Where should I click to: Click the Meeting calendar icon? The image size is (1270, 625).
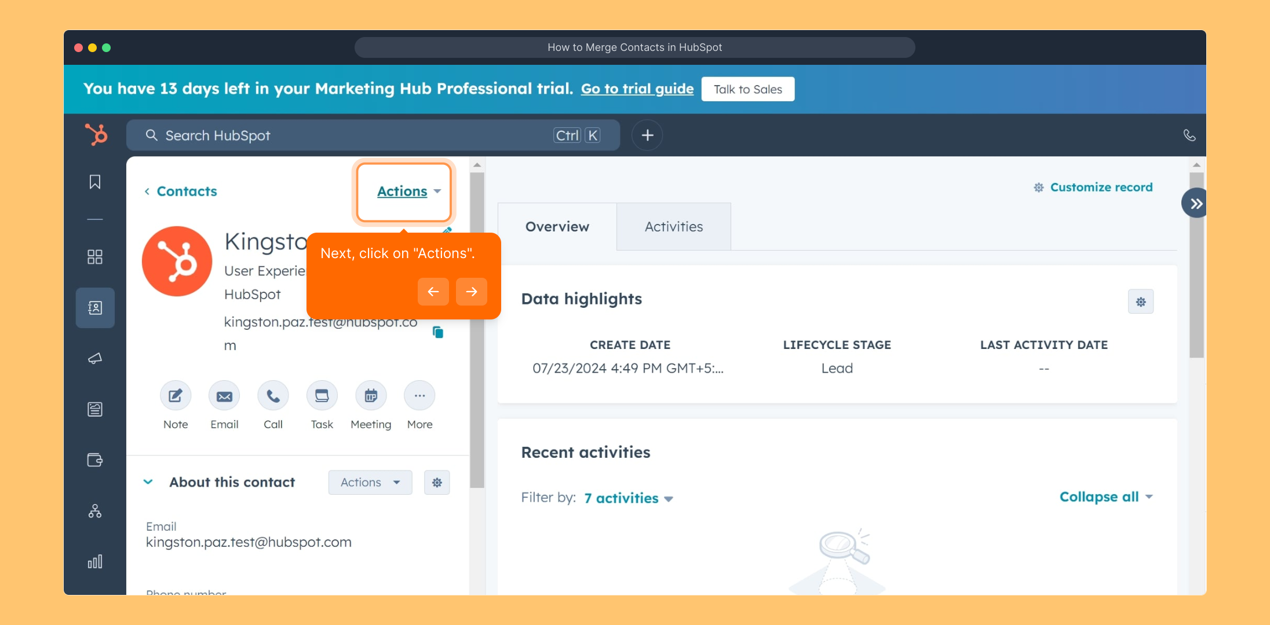tap(371, 396)
